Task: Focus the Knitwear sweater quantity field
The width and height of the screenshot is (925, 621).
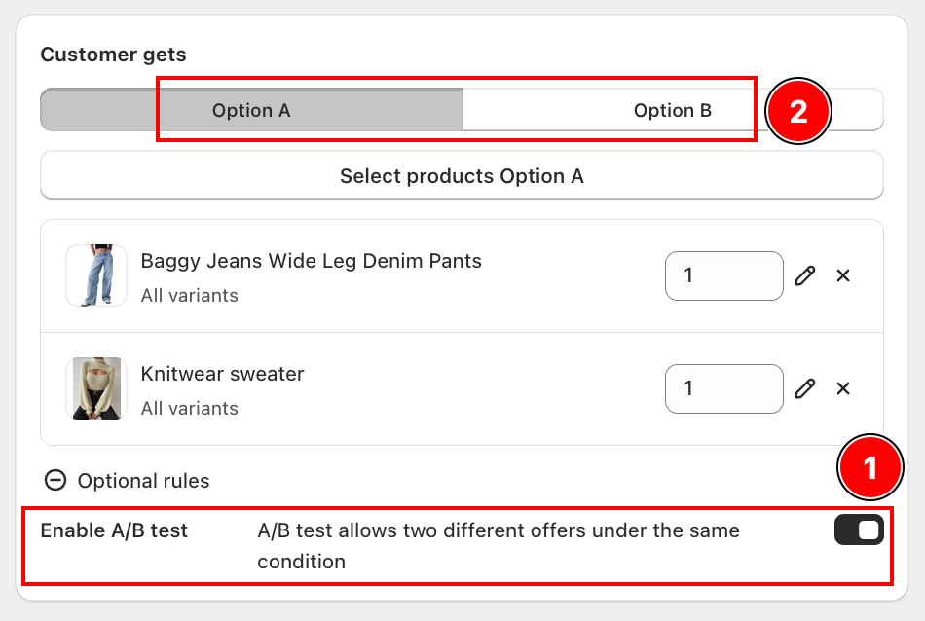Action: tap(723, 388)
